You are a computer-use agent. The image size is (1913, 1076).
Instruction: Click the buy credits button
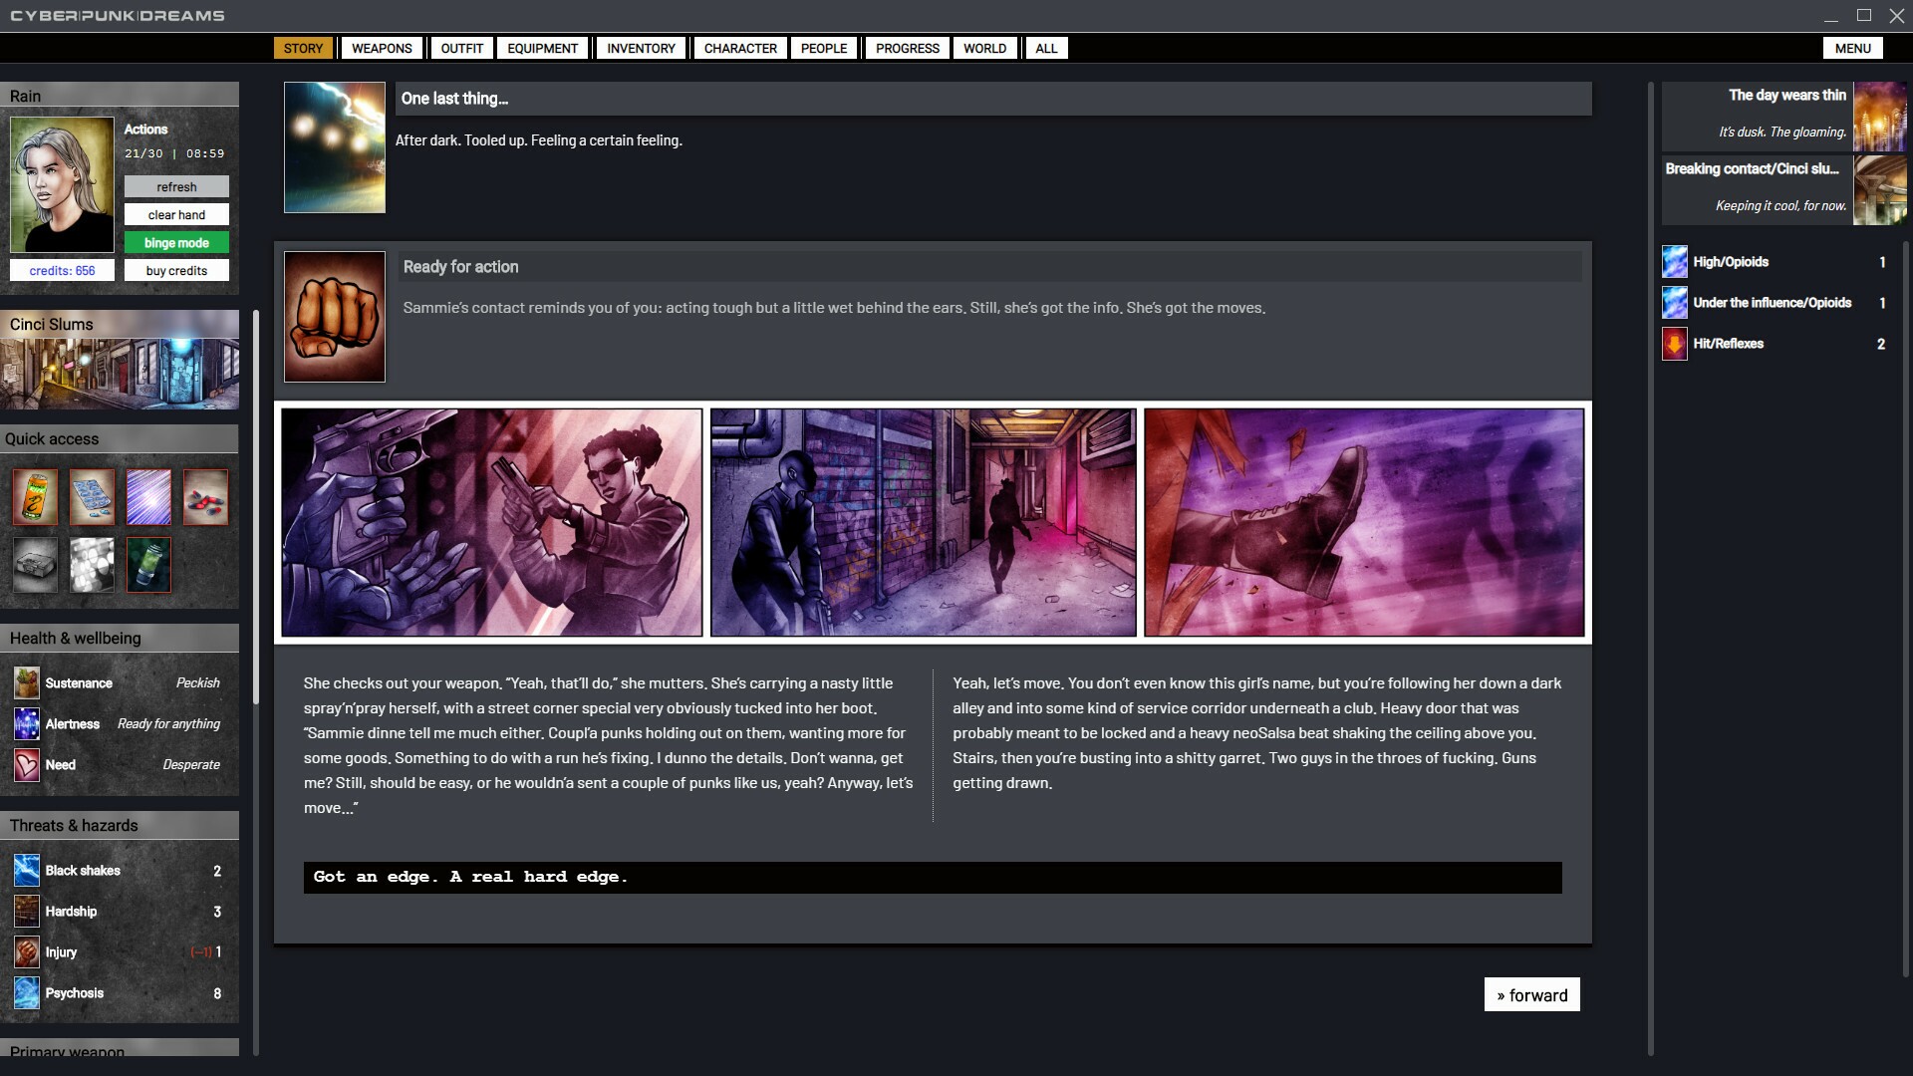click(x=176, y=271)
